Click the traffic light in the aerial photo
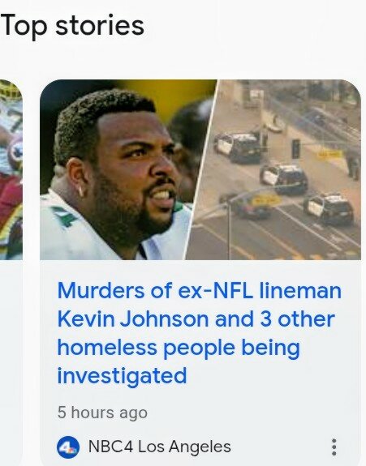 click(295, 148)
